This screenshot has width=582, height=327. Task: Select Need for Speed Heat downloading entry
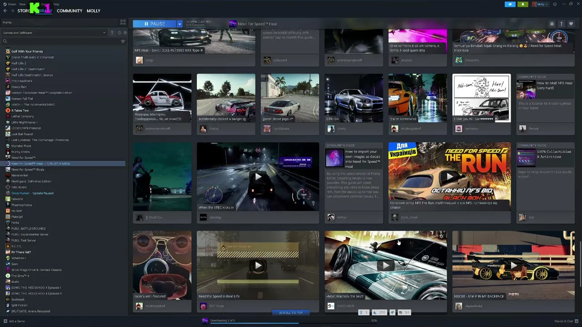[63, 163]
